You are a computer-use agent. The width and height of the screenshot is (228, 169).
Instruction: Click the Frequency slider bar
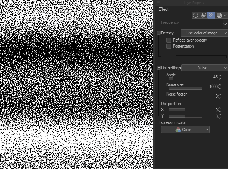click(x=185, y=26)
